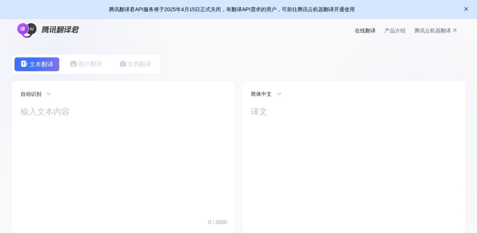Viewport: 477px width, 233px height.
Task: Click the document icon beside 文档翻译
Action: pos(123,64)
